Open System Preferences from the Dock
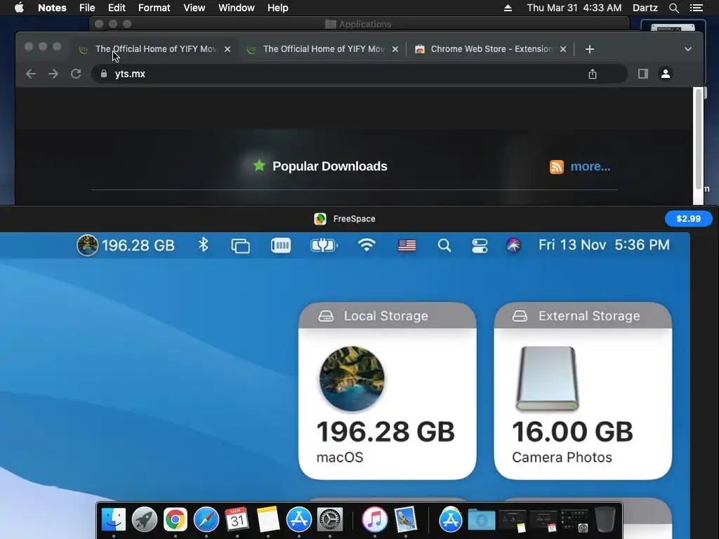Image resolution: width=719 pixels, height=539 pixels. (x=330, y=519)
